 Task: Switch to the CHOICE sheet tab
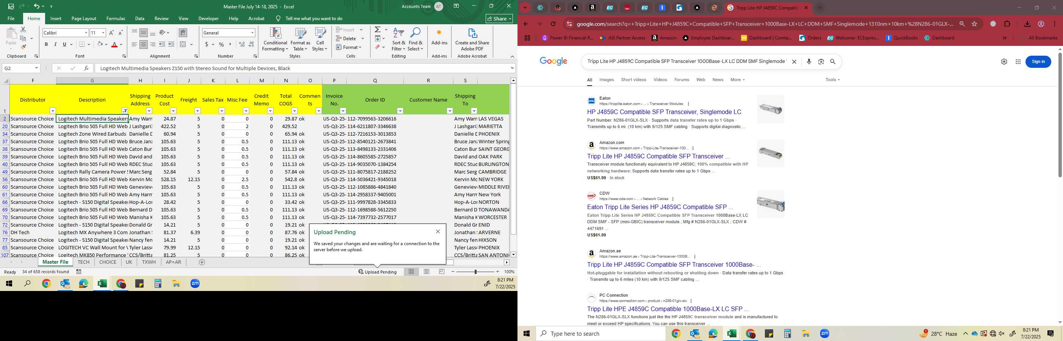[x=108, y=262]
